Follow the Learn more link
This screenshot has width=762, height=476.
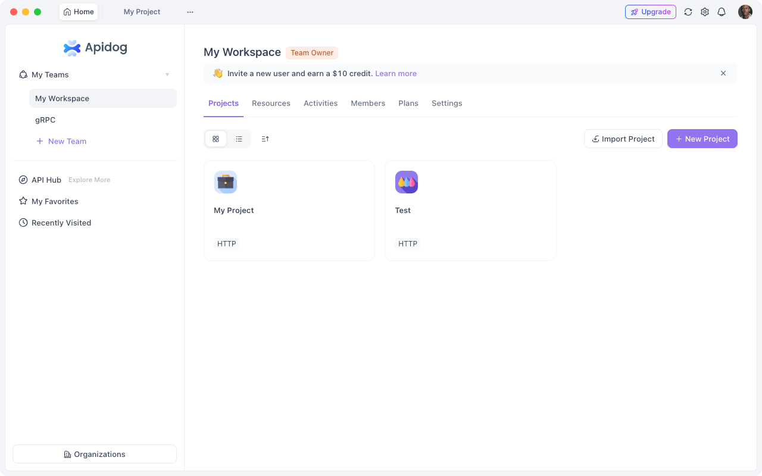click(x=396, y=74)
